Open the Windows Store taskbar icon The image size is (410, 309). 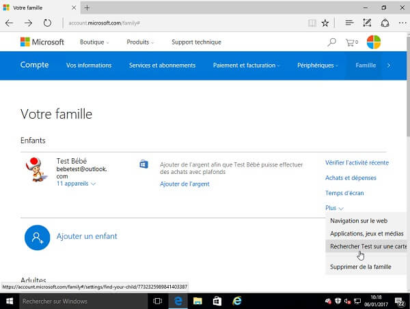[217, 301]
